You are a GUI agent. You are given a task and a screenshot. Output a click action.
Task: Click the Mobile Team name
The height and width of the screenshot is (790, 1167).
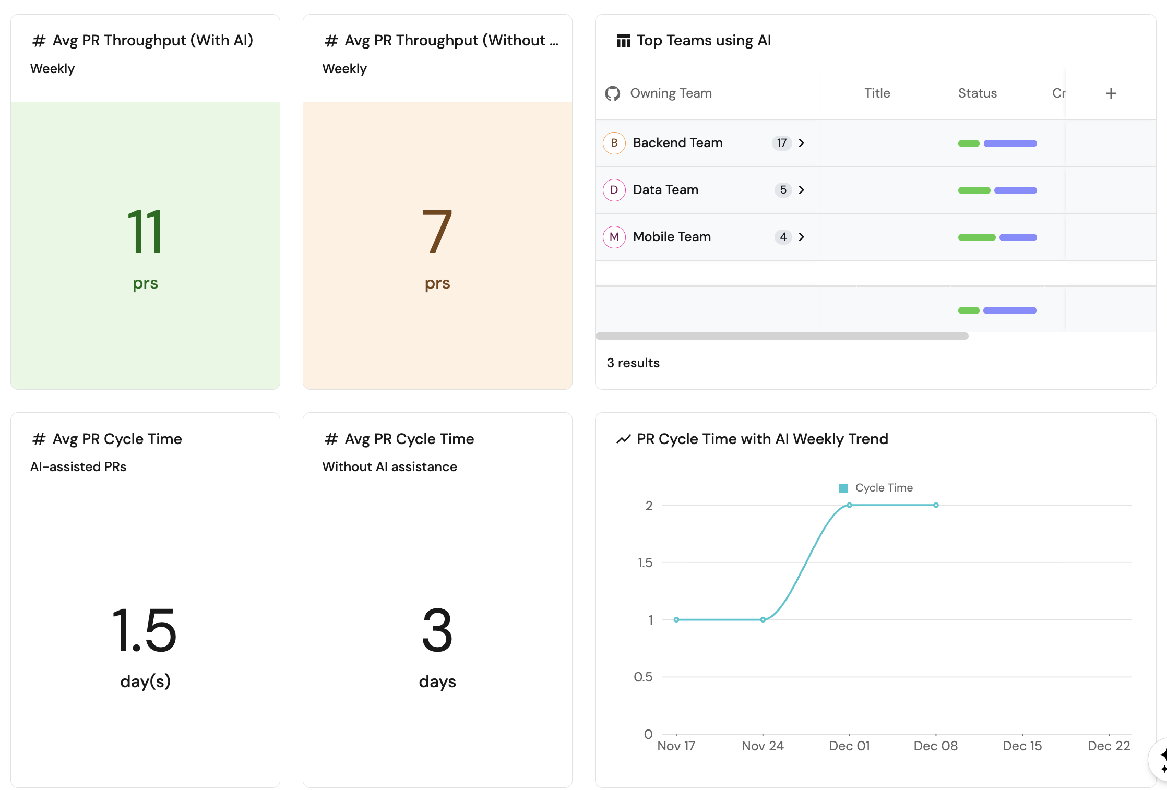(672, 237)
